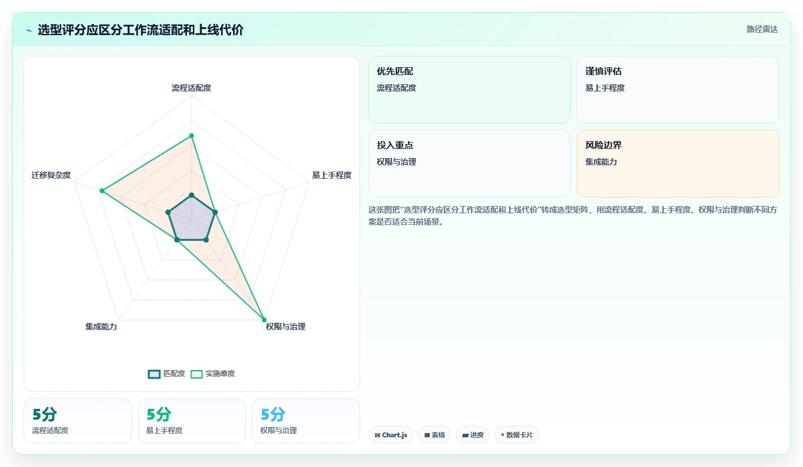Click the 权限与治理 axis label on the radar

(286, 326)
